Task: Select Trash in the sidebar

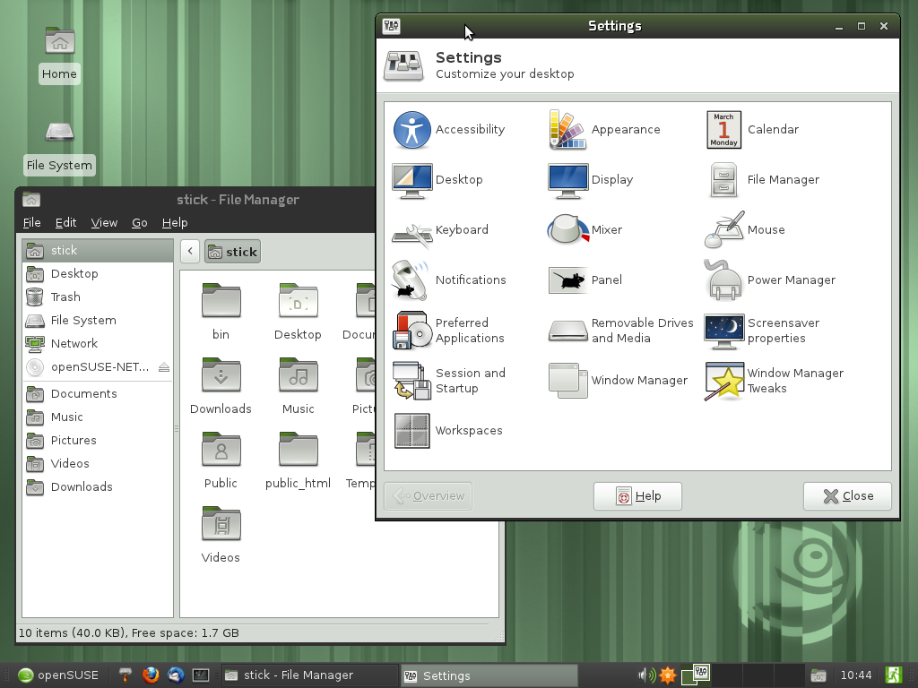Action: point(65,297)
